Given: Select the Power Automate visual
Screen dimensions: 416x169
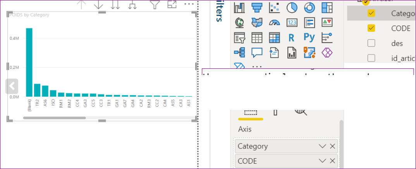Looking at the screenshot, I should [239, 66].
